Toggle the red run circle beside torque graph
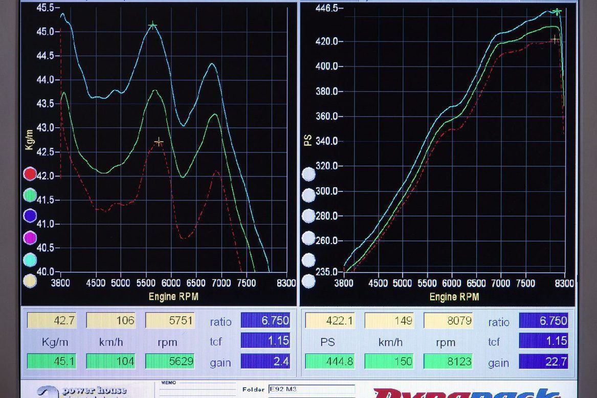The height and width of the screenshot is (398, 597). point(30,174)
